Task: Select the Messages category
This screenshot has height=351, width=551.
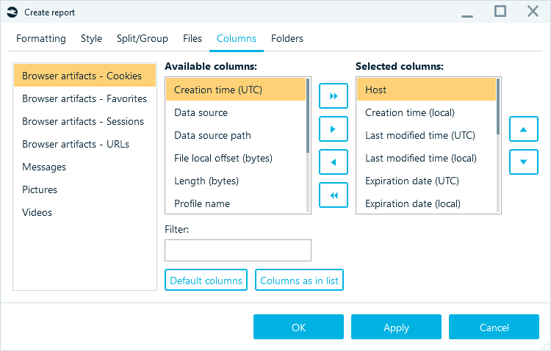Action: tap(84, 167)
